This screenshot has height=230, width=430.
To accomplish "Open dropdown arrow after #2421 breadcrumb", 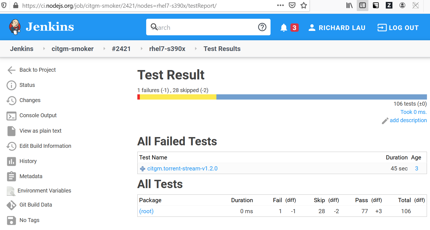I will (141, 49).
